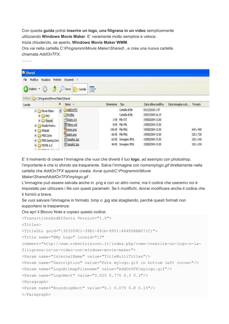Open the File menu
This screenshot has height=324, width=229.
click(25, 80)
